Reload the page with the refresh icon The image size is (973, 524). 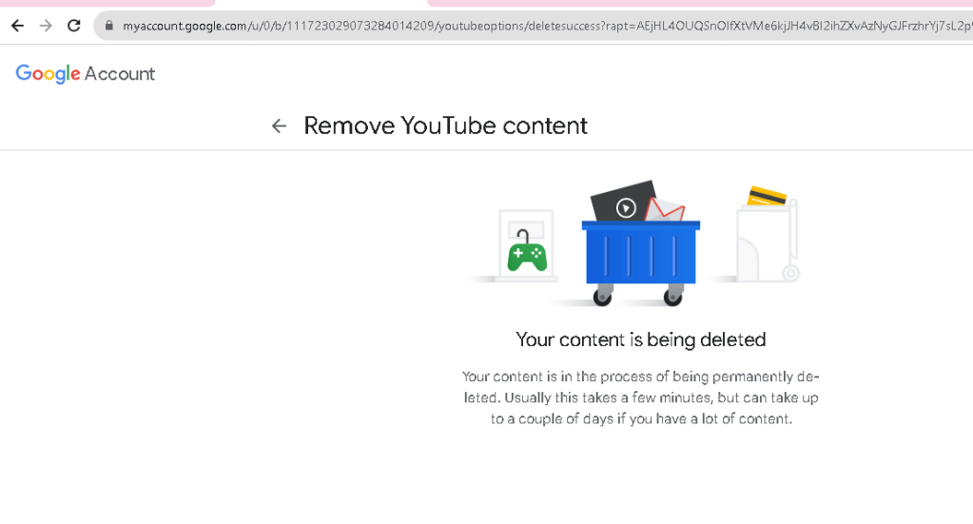click(74, 26)
